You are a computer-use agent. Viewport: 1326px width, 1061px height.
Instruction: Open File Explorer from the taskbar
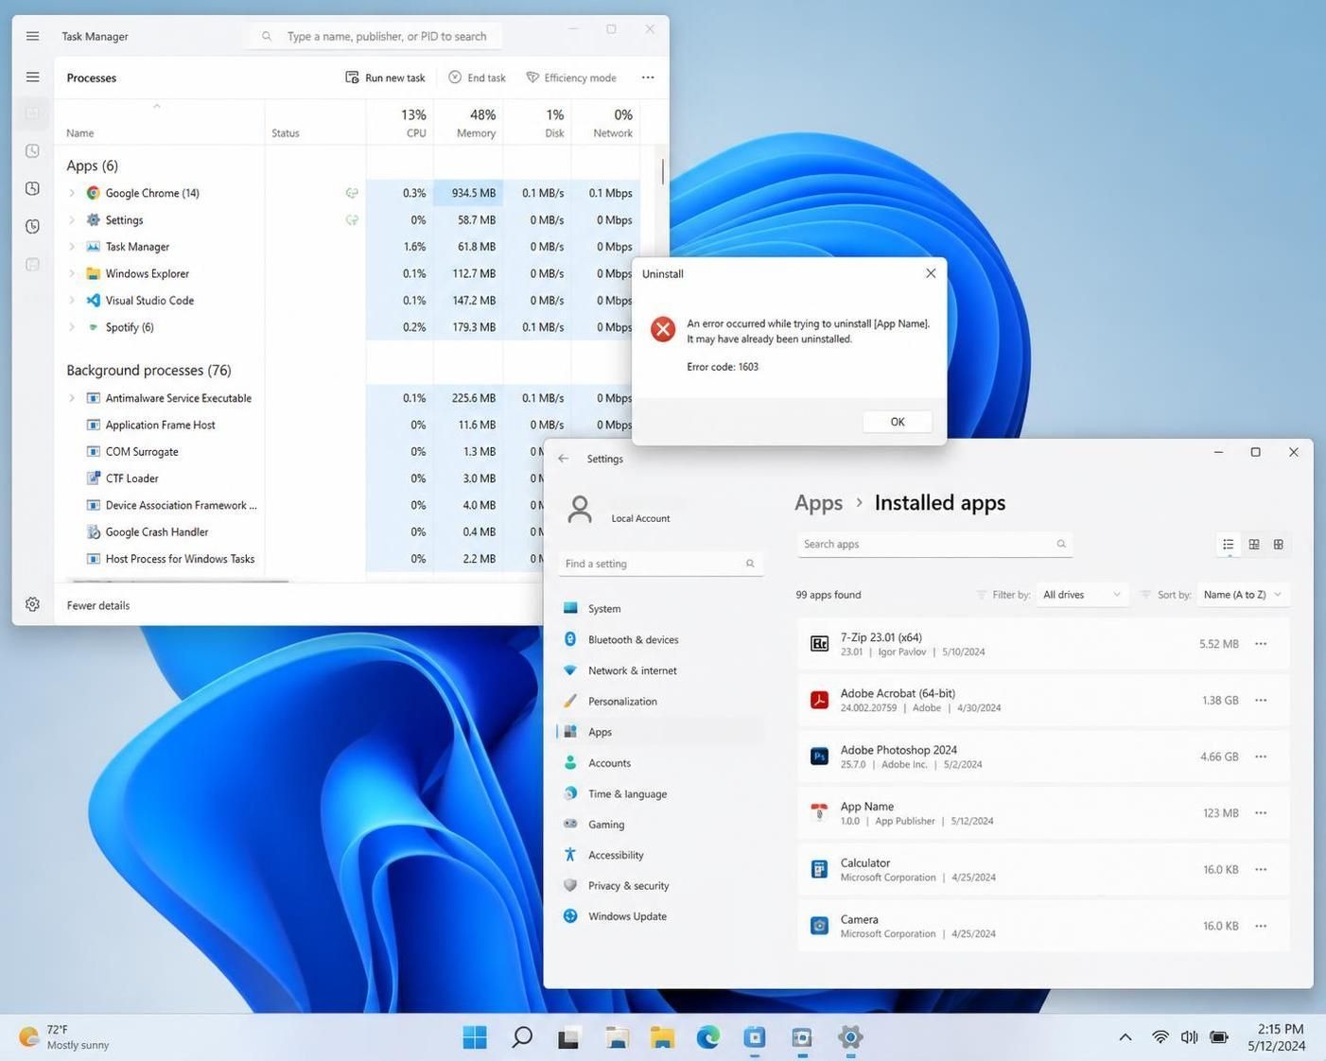click(x=662, y=1037)
